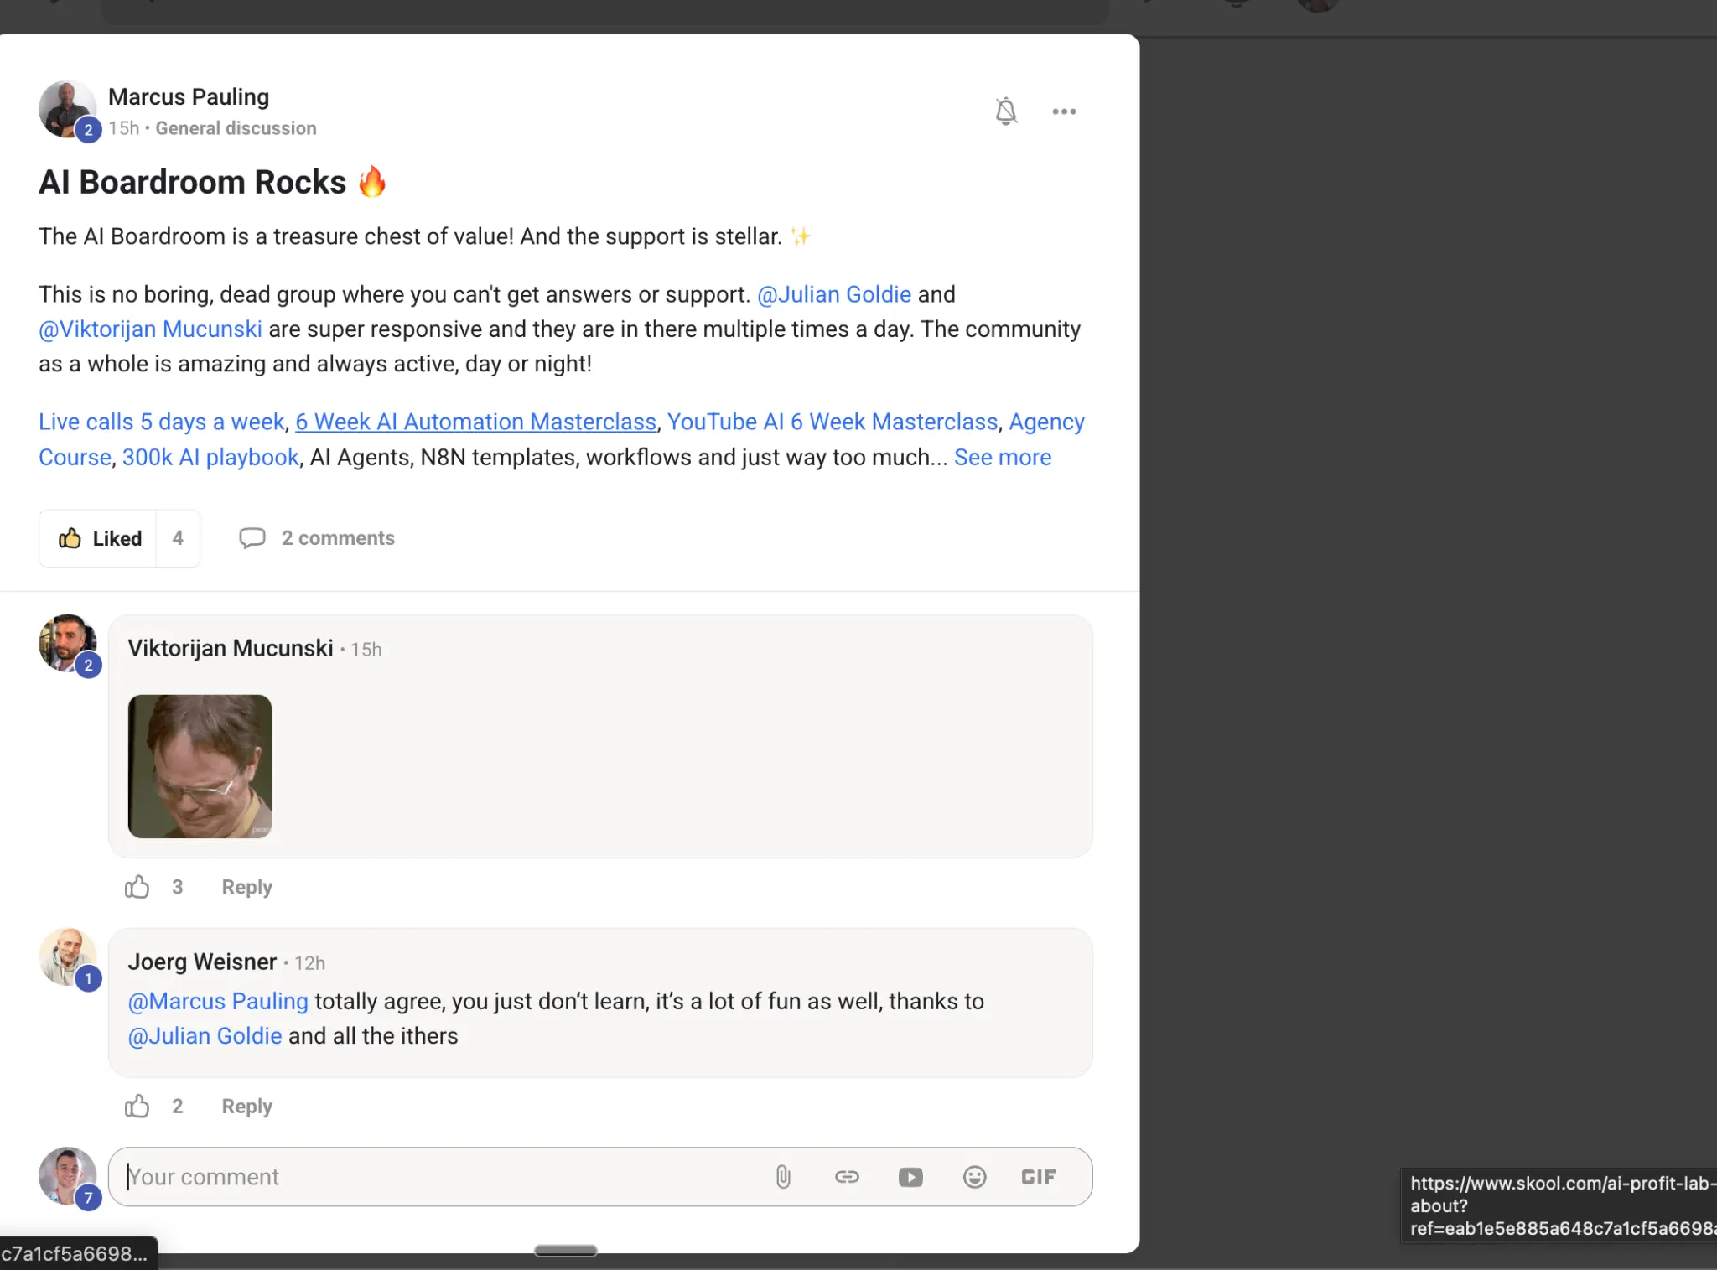Open the 300k AI playbook link
Image resolution: width=1717 pixels, height=1270 pixels.
(x=210, y=457)
